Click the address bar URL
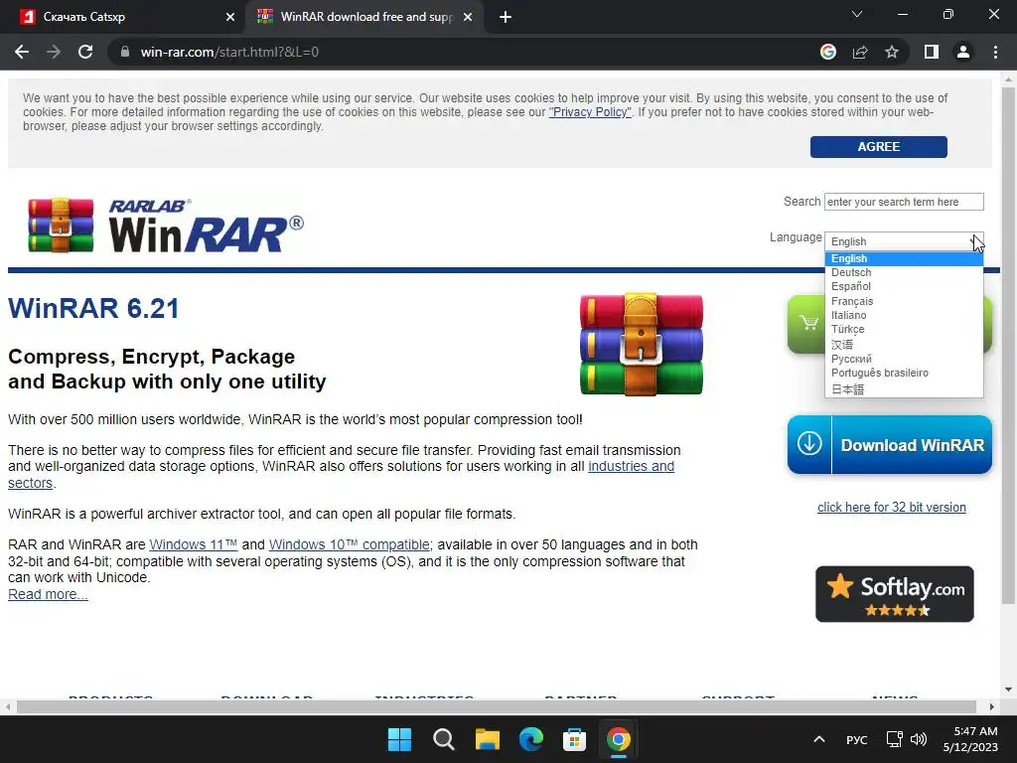 point(229,52)
